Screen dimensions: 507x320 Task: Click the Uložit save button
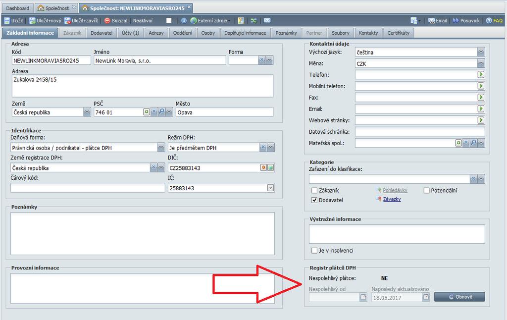13,21
